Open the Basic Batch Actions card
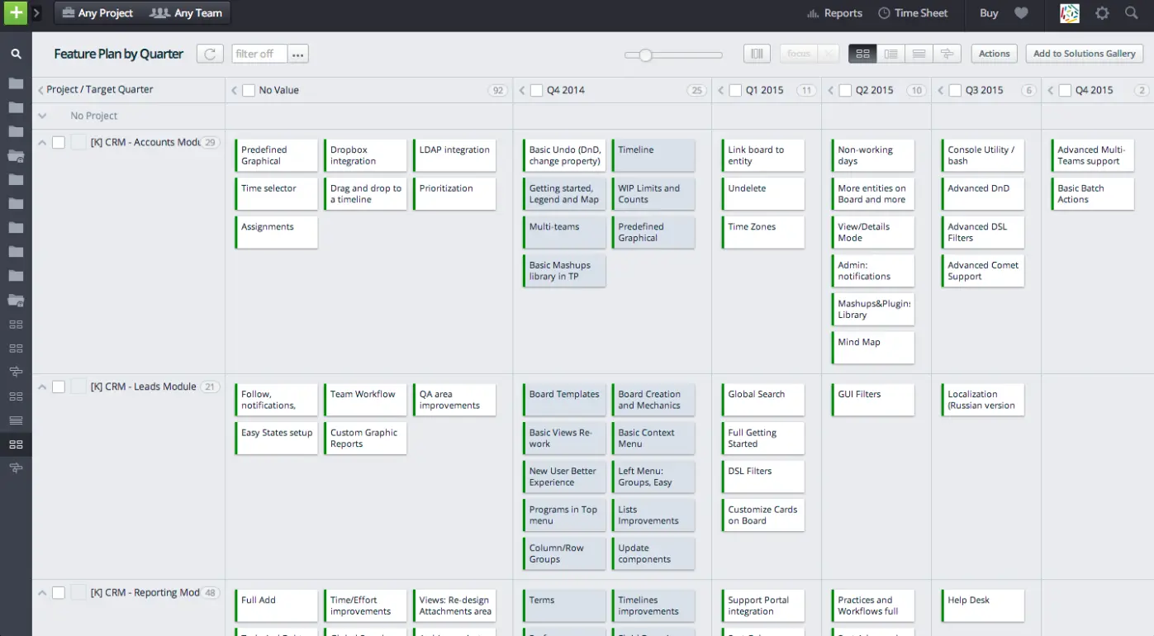This screenshot has height=636, width=1154. (1092, 194)
